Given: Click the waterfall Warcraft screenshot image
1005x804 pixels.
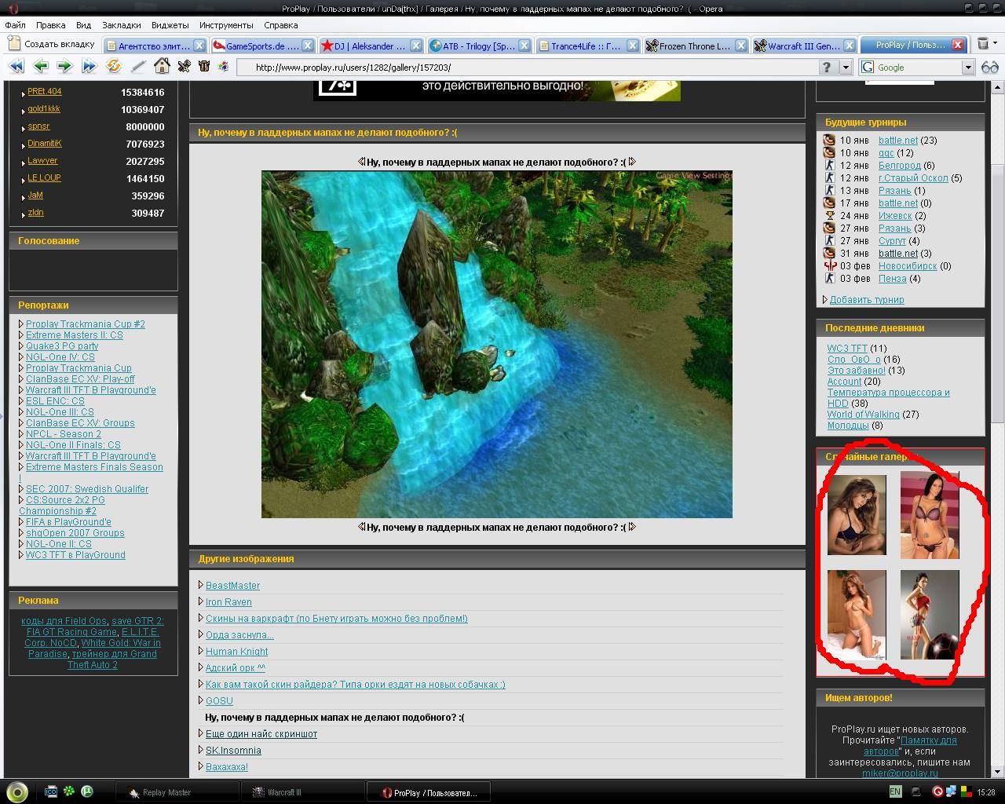Looking at the screenshot, I should tap(497, 345).
